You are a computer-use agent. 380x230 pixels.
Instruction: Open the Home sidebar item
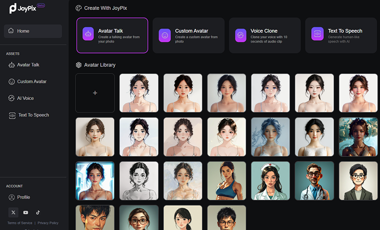[x=33, y=31]
